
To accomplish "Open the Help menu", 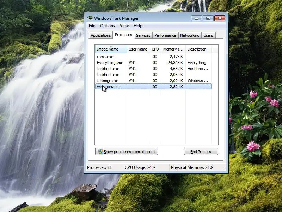I will tap(138, 26).
